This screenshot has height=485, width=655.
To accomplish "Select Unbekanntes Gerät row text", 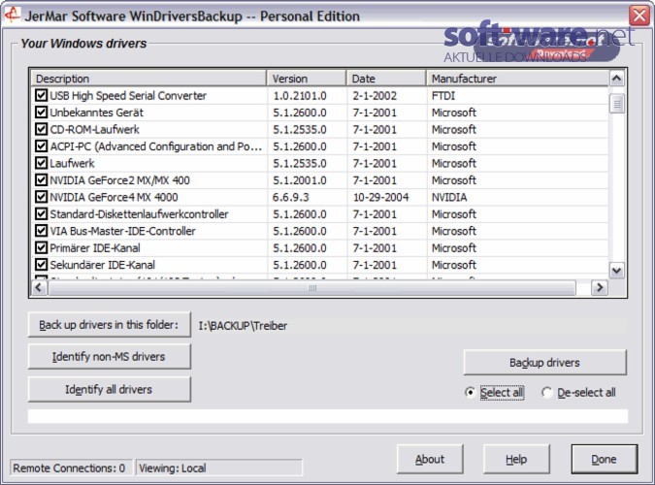I will (x=96, y=113).
